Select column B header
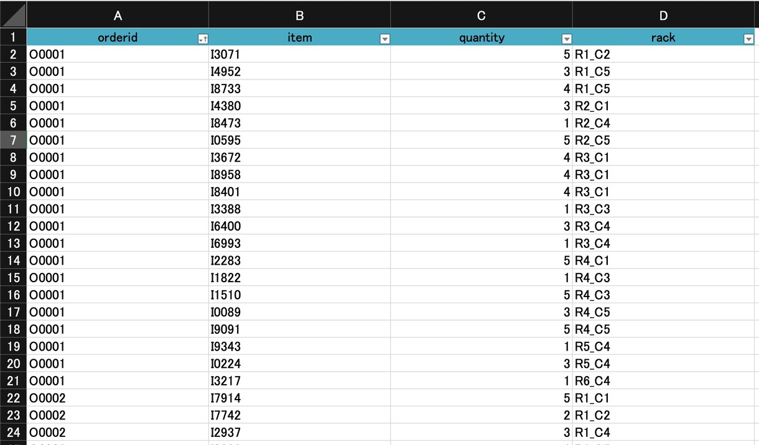The height and width of the screenshot is (445, 759). point(299,15)
